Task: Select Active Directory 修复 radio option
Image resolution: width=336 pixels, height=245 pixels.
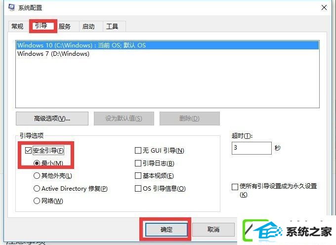Action: (37, 189)
